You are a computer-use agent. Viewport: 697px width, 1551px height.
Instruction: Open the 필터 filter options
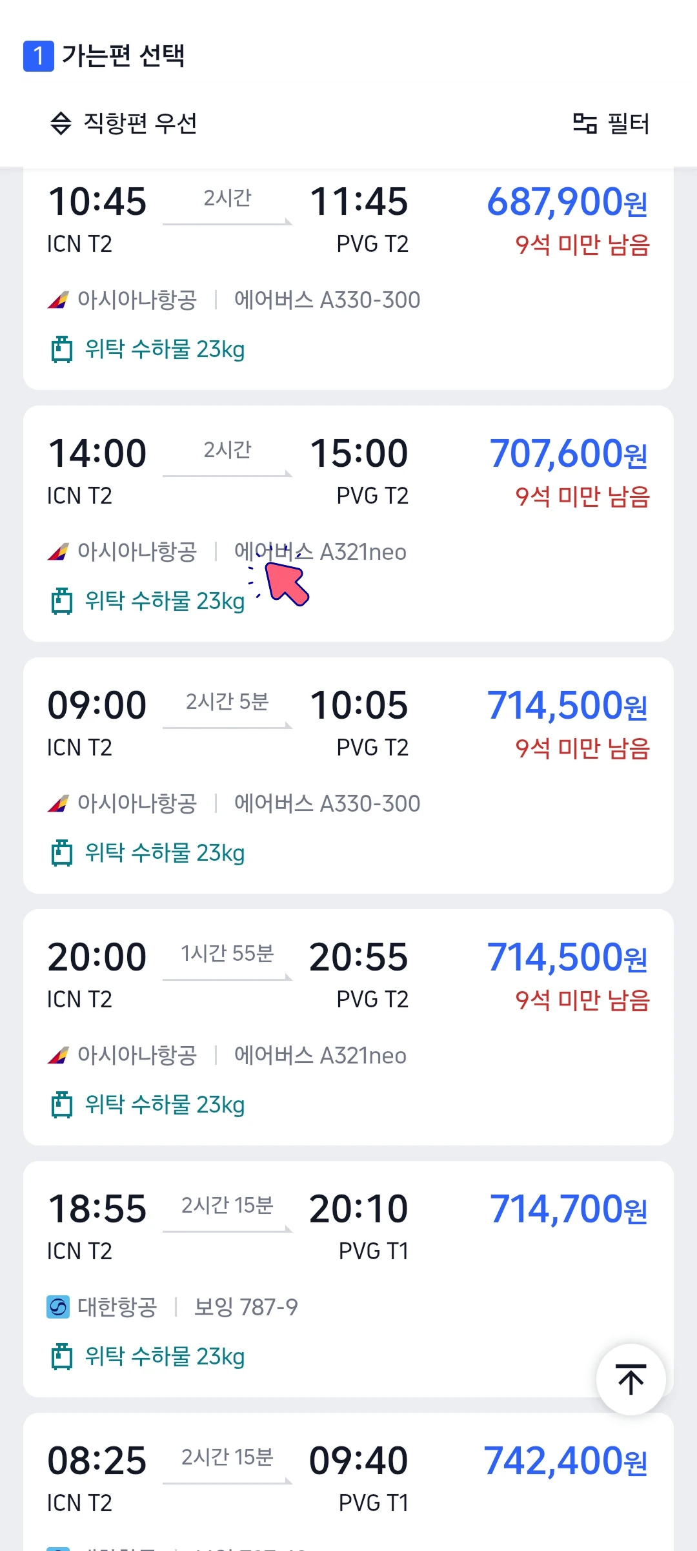coord(611,123)
